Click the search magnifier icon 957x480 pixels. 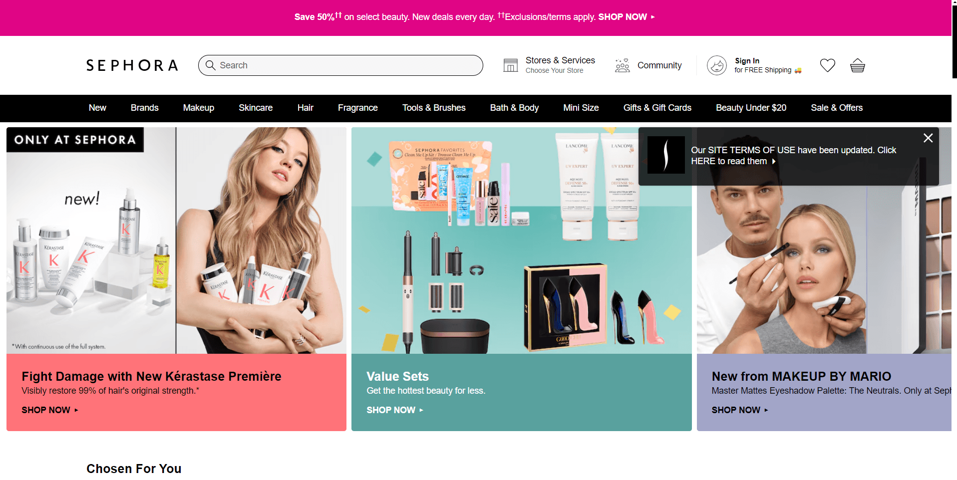[x=211, y=65]
